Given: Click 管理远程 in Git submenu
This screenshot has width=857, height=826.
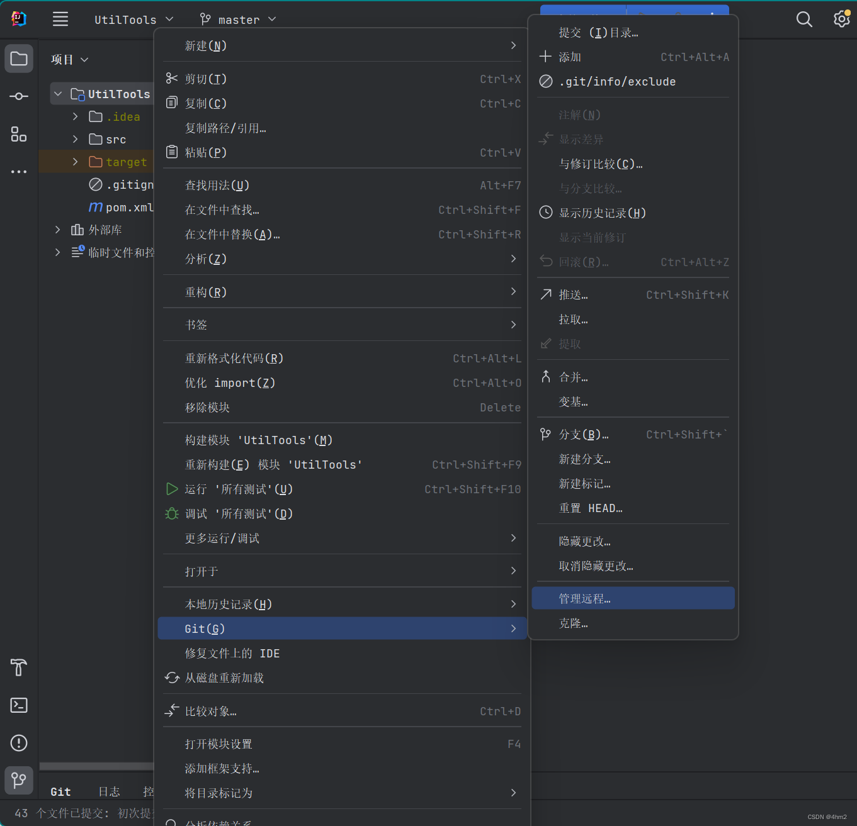Looking at the screenshot, I should [633, 598].
